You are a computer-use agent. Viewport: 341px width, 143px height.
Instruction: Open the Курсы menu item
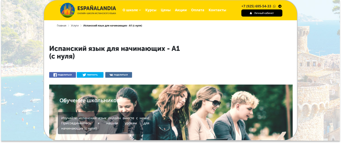click(151, 10)
